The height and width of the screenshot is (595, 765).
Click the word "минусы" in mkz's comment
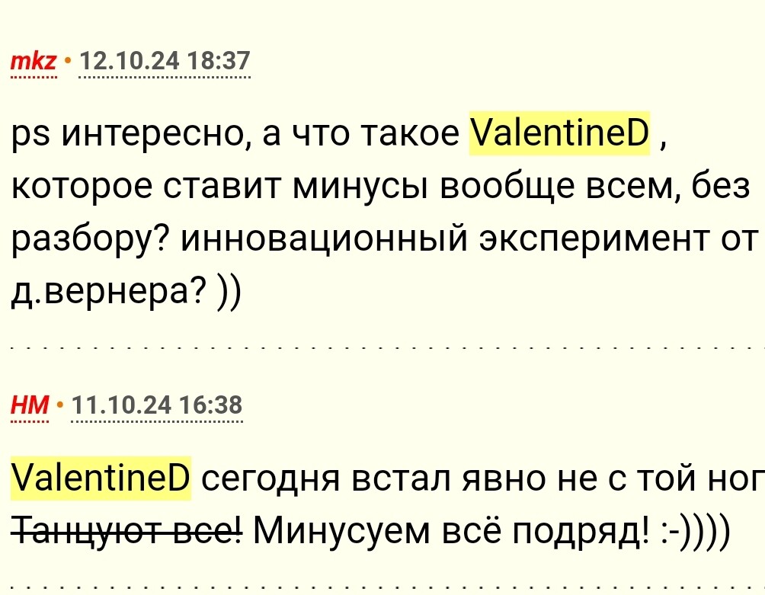(360, 187)
